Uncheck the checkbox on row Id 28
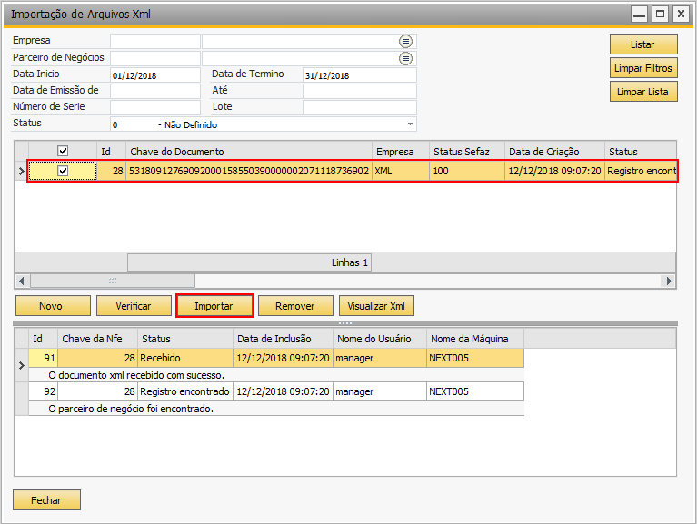Screen dimensions: 697x524 point(63,171)
